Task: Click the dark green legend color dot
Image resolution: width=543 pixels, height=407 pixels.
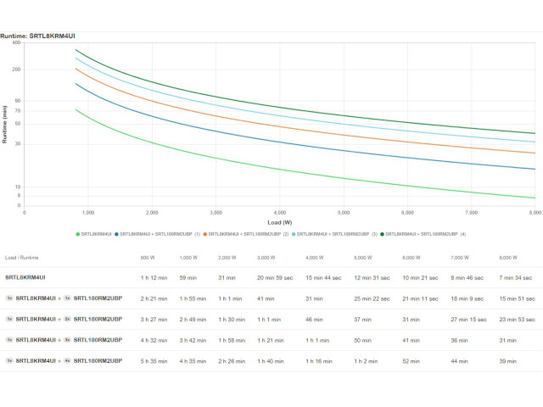Action: pos(383,234)
